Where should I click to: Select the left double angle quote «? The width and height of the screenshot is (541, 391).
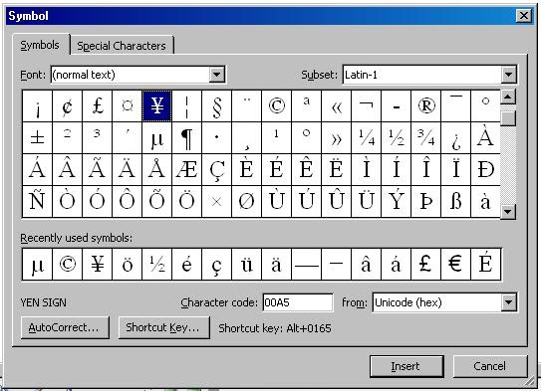(x=337, y=106)
